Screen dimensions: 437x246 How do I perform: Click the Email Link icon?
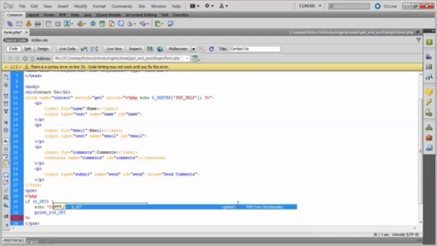point(19,24)
